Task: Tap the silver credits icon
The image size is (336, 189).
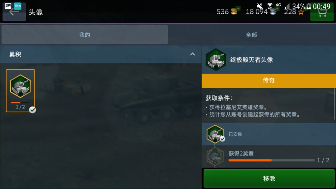Action: (274, 11)
